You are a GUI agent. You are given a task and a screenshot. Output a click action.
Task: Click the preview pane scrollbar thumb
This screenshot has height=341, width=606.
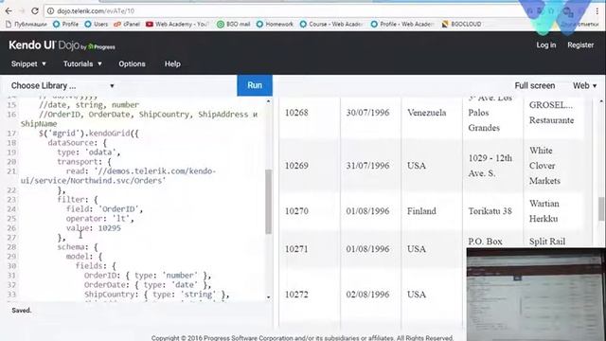[601, 208]
